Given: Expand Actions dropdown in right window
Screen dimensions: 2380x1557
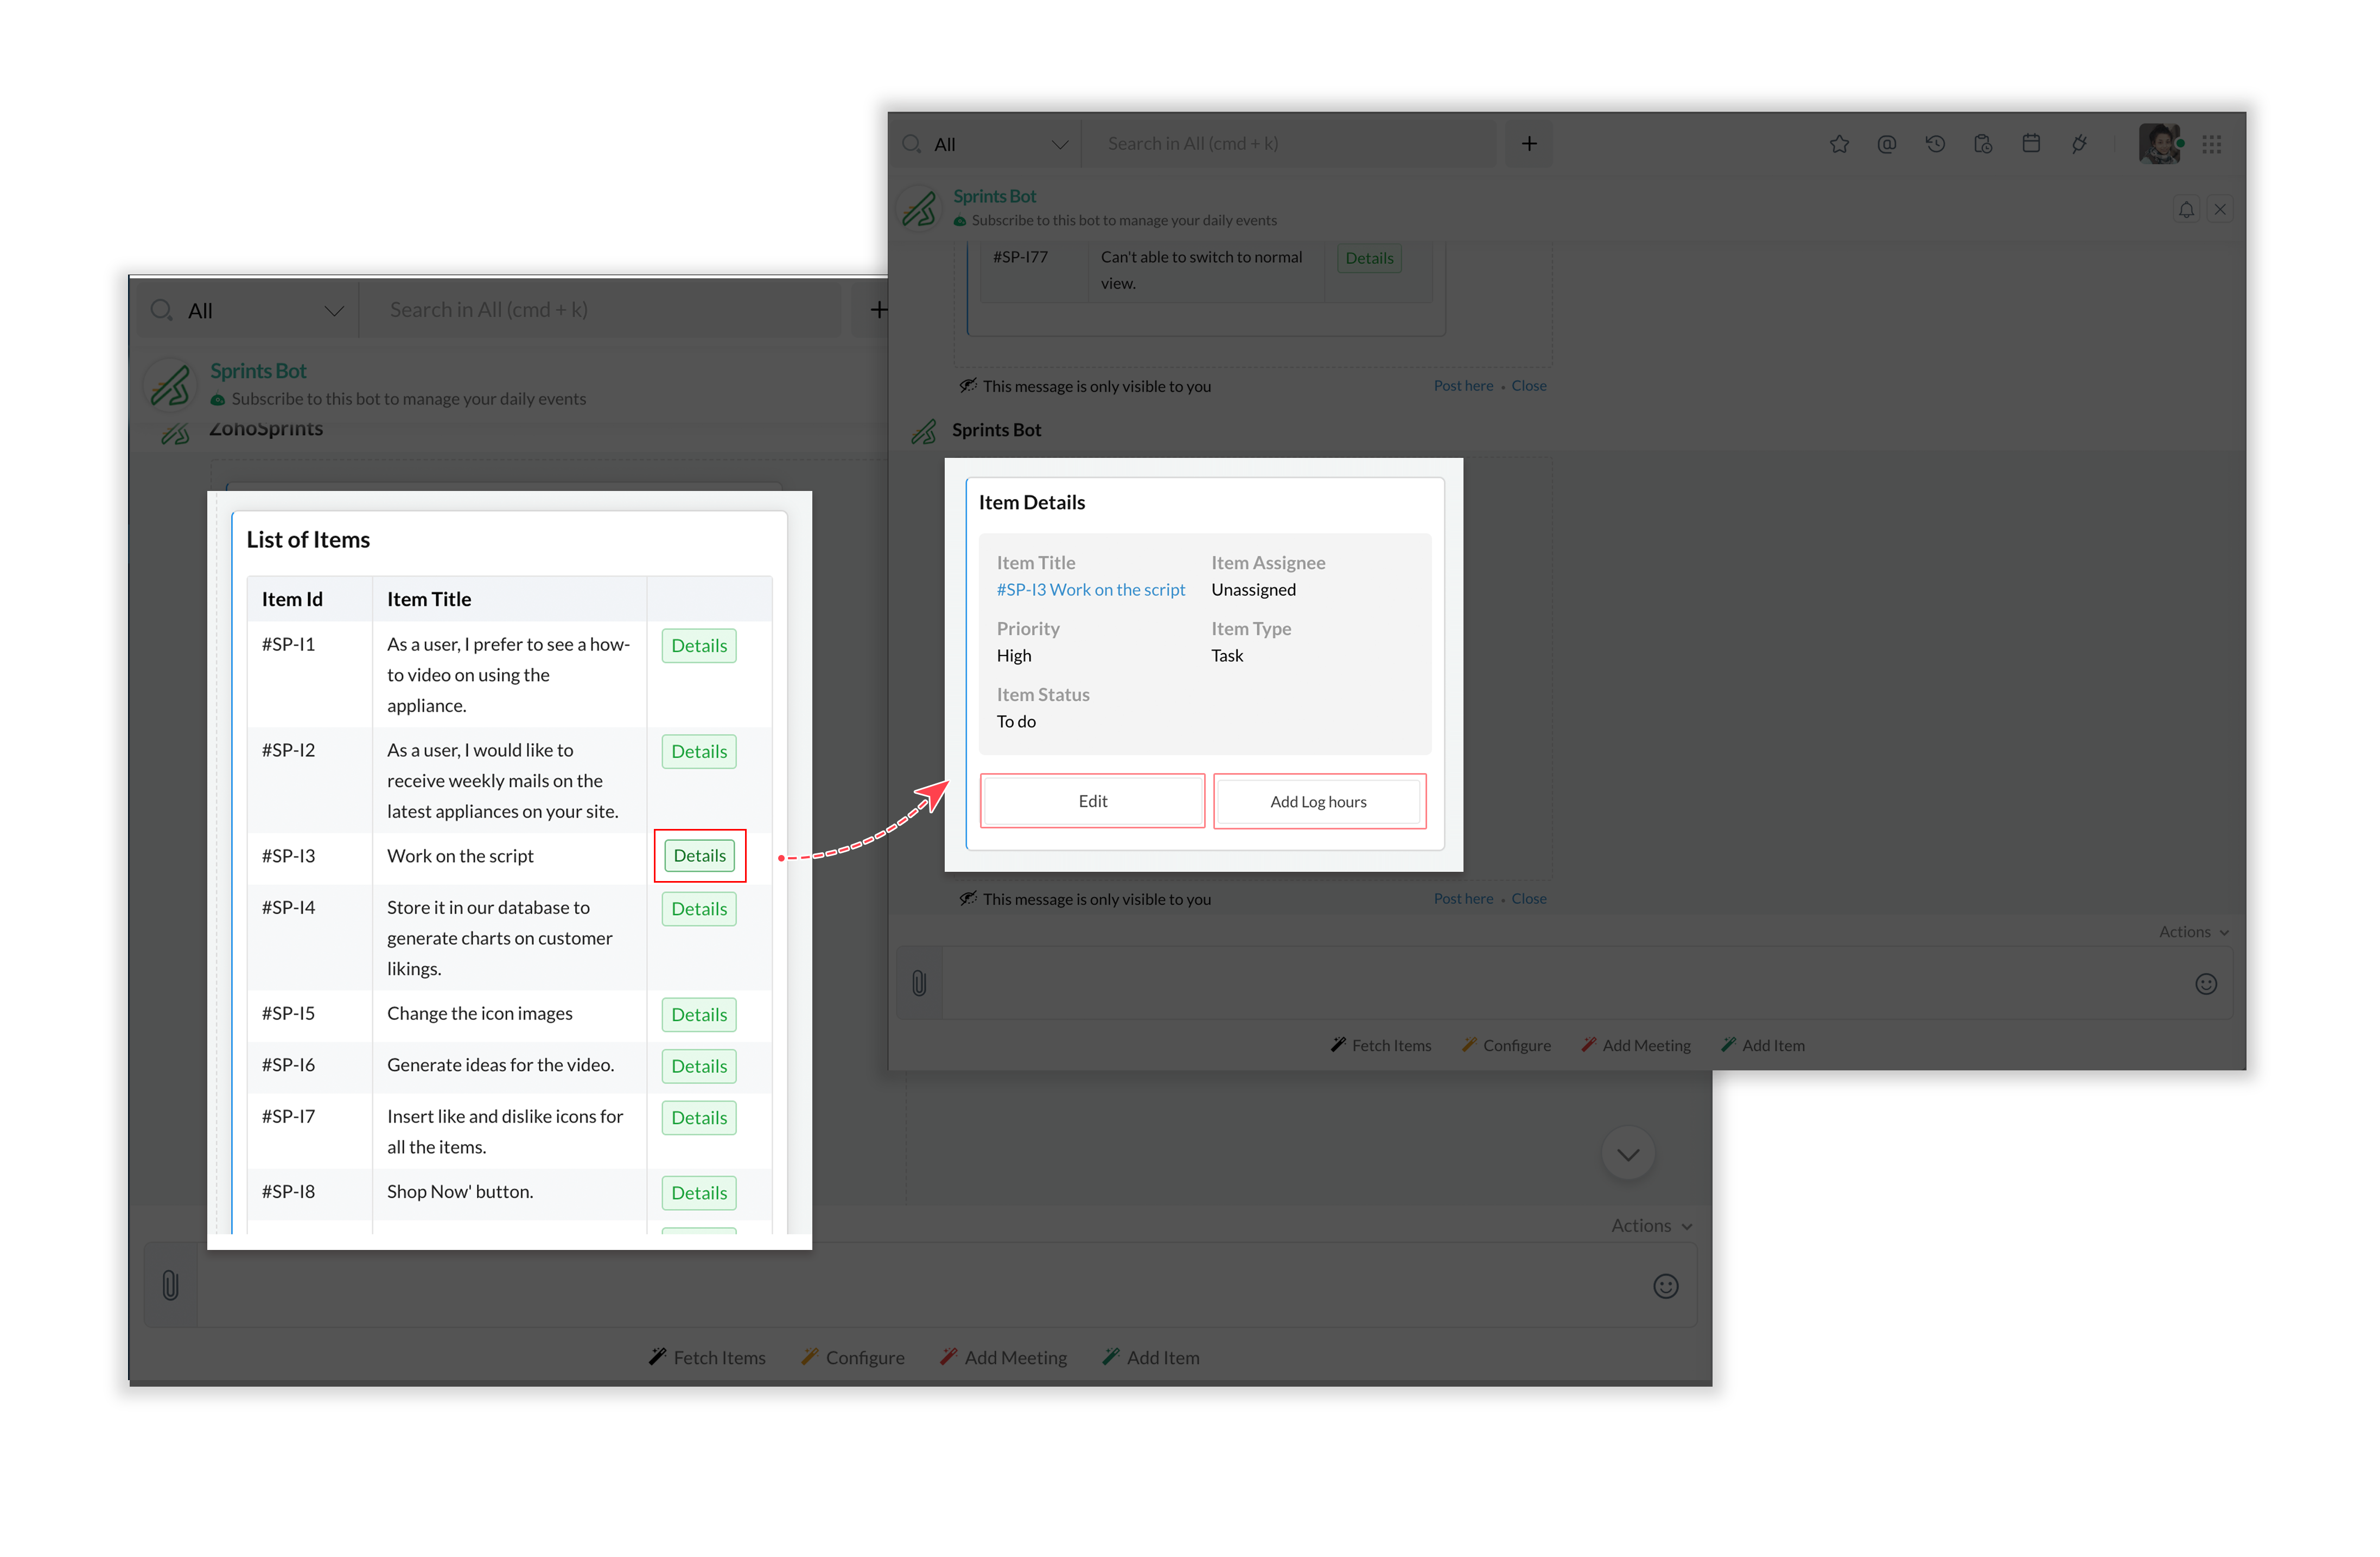Looking at the screenshot, I should coord(2193,931).
